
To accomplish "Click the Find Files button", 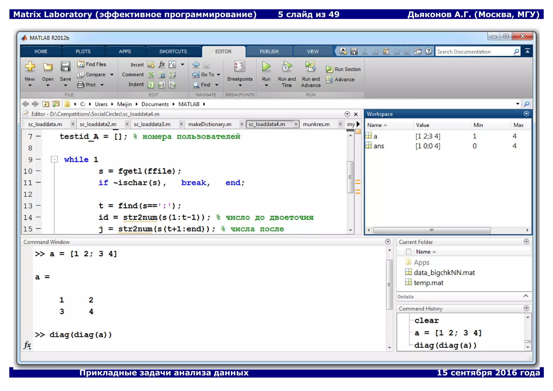I will [x=92, y=64].
